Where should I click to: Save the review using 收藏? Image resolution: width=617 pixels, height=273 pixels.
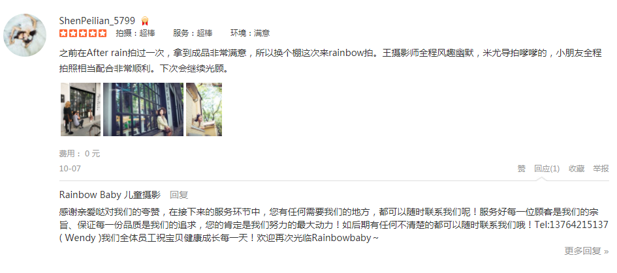(x=577, y=169)
